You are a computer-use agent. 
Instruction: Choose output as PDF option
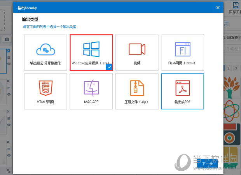click(182, 91)
